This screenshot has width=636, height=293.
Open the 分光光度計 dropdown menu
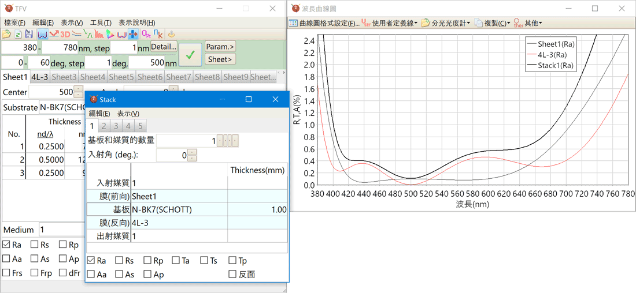(x=445, y=23)
